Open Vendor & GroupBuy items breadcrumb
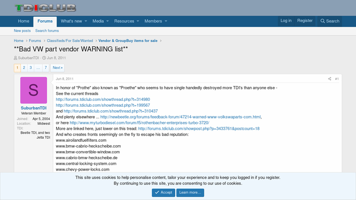This screenshot has height=200, width=356. coord(128,40)
